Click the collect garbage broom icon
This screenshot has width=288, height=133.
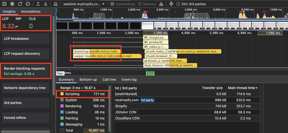[162, 4]
